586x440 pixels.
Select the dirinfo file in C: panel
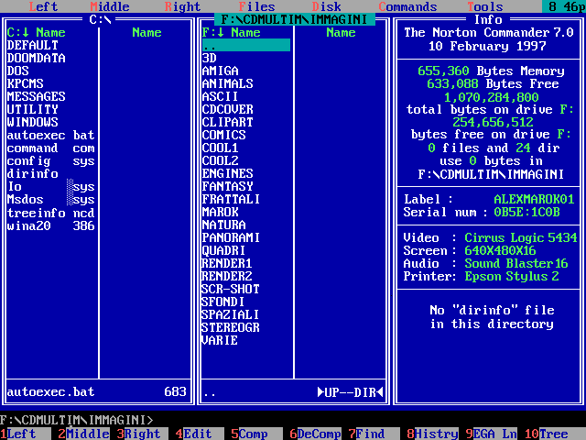coord(33,173)
